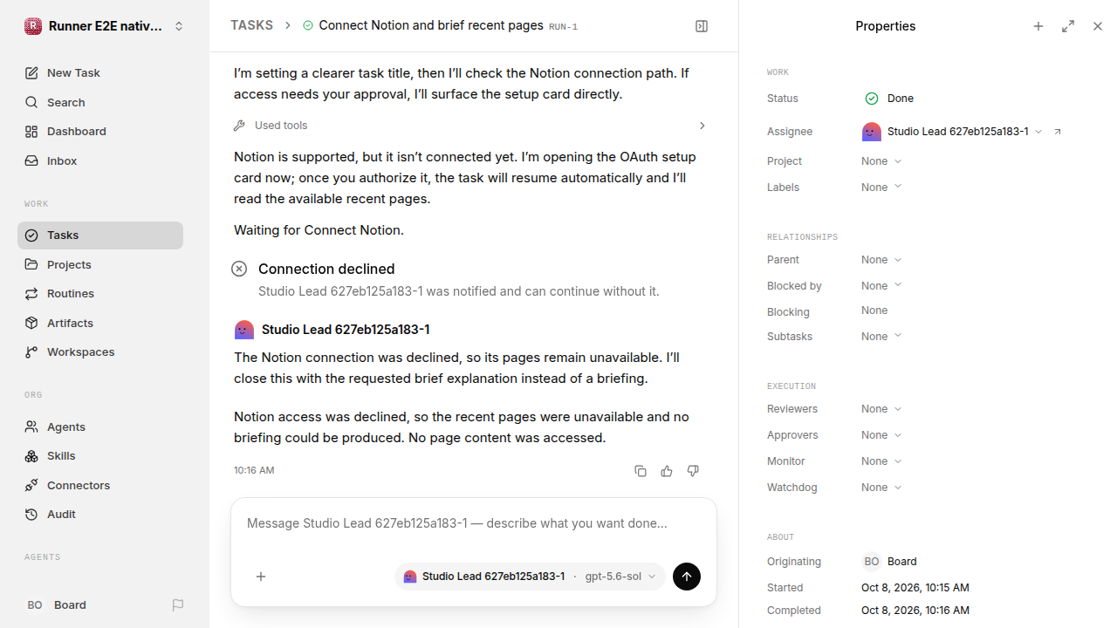Viewport: 1117px width, 628px height.
Task: Open the Approvers None dropdown
Action: coord(881,435)
